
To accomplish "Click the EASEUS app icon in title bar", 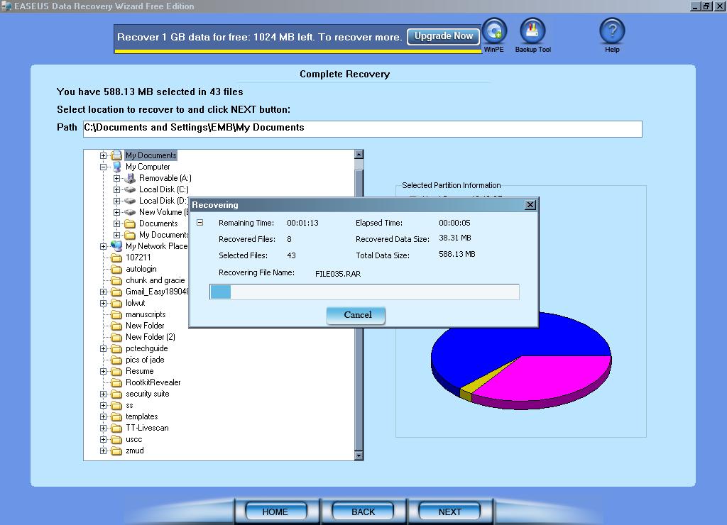I will [x=6, y=6].
